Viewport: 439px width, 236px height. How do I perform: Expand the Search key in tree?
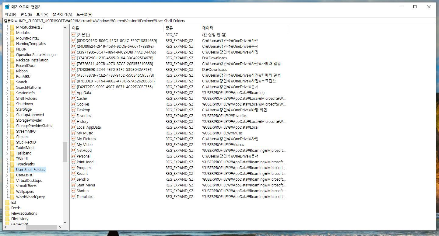point(7,82)
